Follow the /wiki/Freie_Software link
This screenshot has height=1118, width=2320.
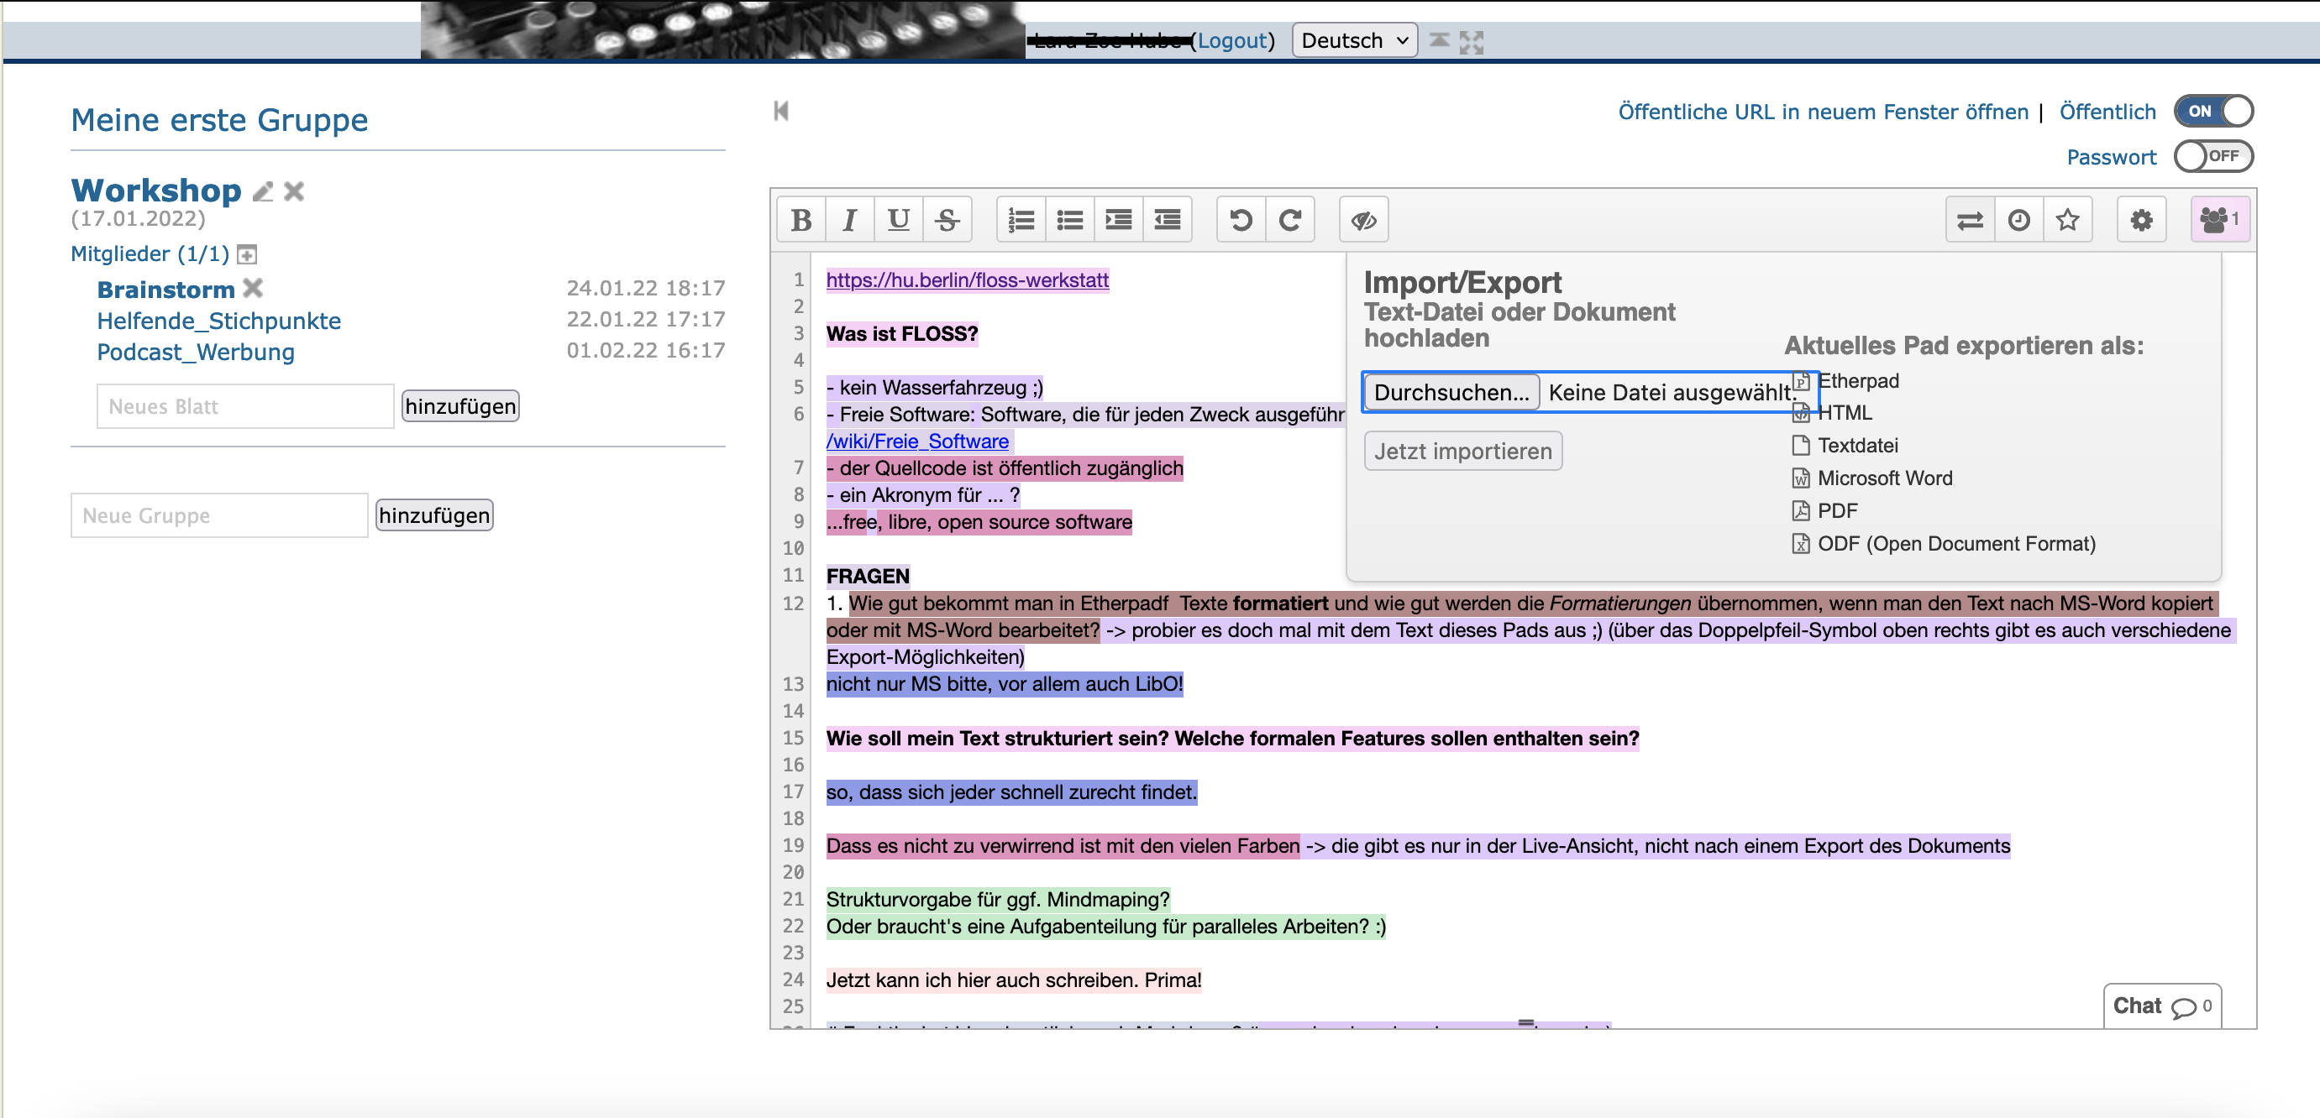click(x=917, y=441)
